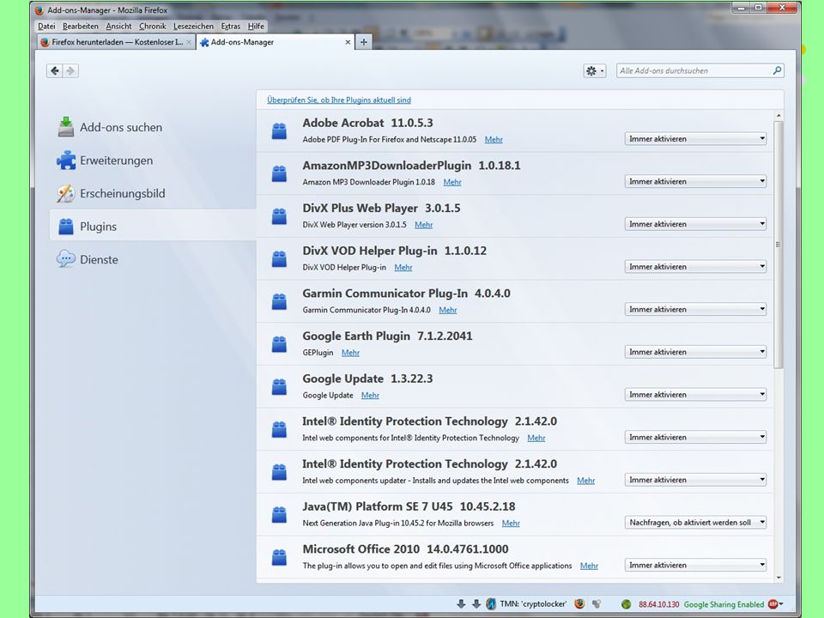
Task: Open the Chronik menu
Action: [153, 27]
